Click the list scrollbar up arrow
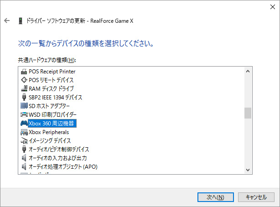The height and width of the screenshot is (207, 280). pos(248,71)
